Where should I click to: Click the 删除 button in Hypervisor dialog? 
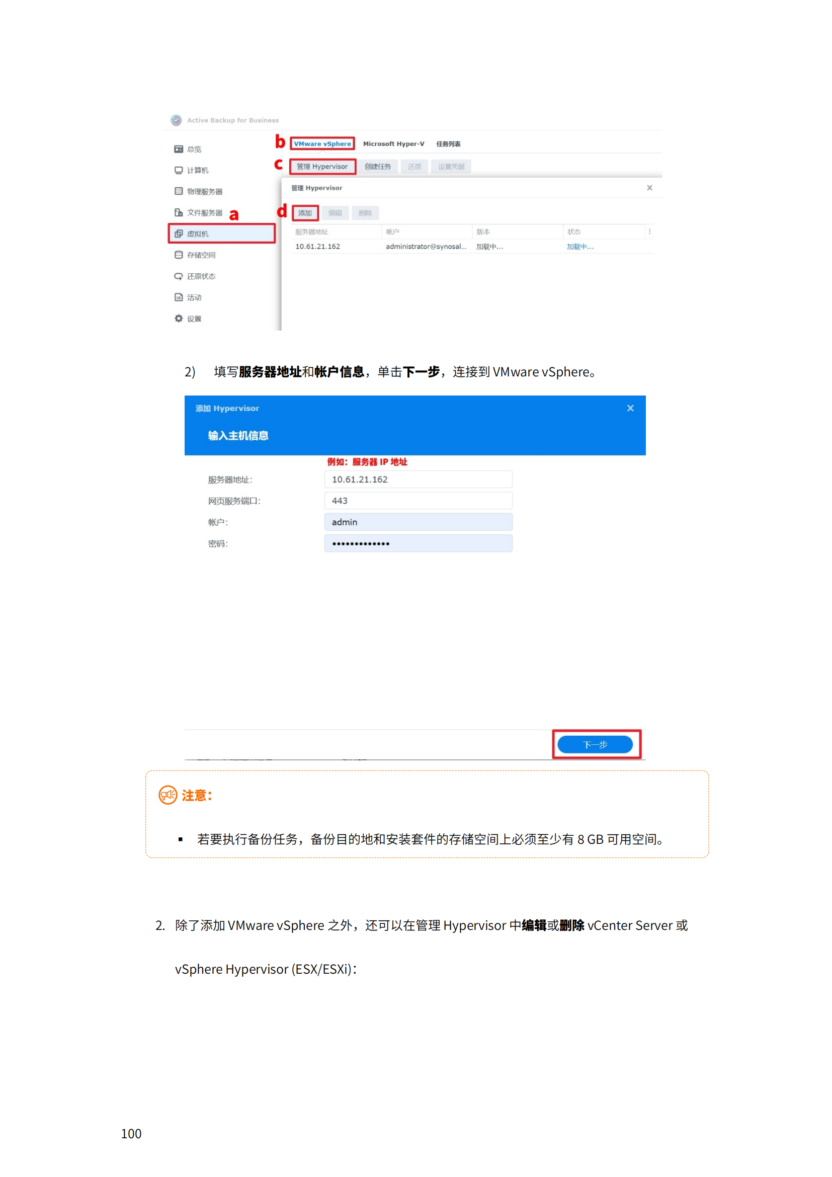coord(365,213)
